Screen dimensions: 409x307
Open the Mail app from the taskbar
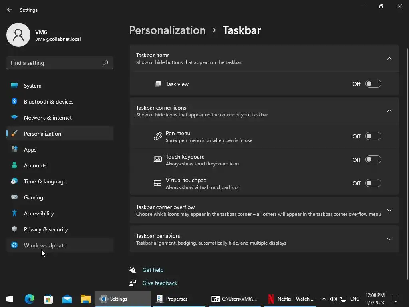[x=67, y=299]
